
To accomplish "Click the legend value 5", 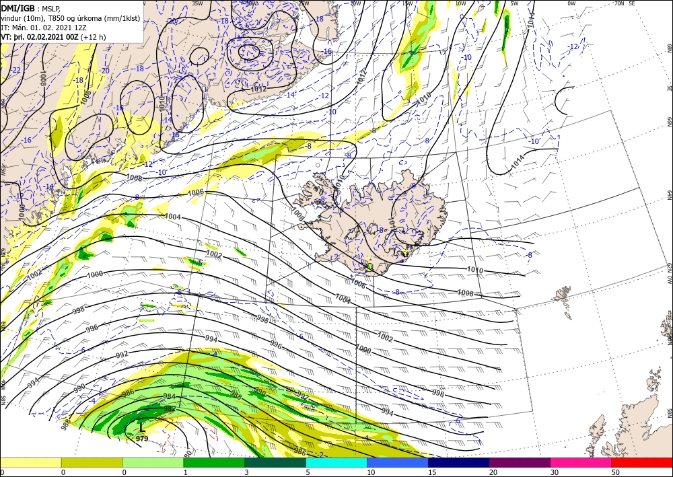I will [x=308, y=473].
